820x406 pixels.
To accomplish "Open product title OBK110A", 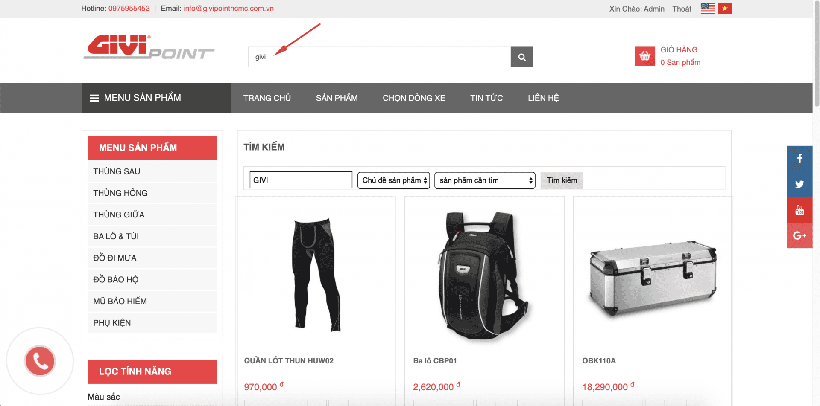I will (x=599, y=361).
